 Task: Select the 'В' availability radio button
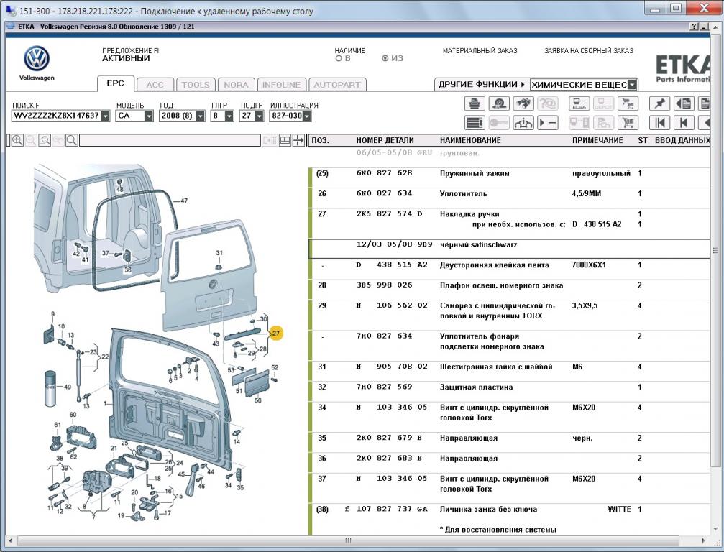[339, 59]
